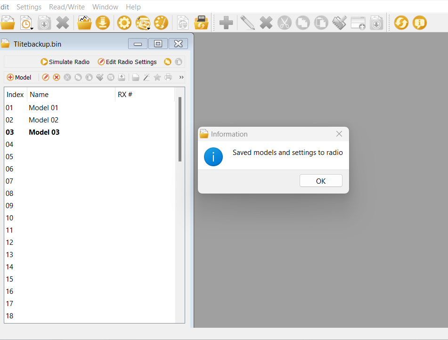Open the Read/Write menu
The height and width of the screenshot is (340, 448).
coord(66,7)
